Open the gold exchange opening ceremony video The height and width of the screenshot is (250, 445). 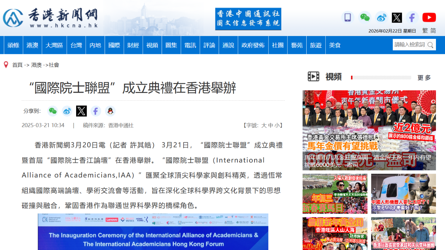[x=369, y=130]
